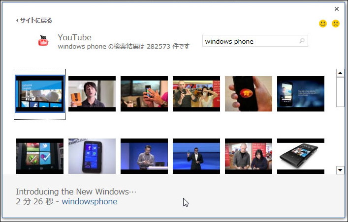
Task: Select thumbnail showing Fruit Ninja and Twitter tiles
Action: point(40,156)
